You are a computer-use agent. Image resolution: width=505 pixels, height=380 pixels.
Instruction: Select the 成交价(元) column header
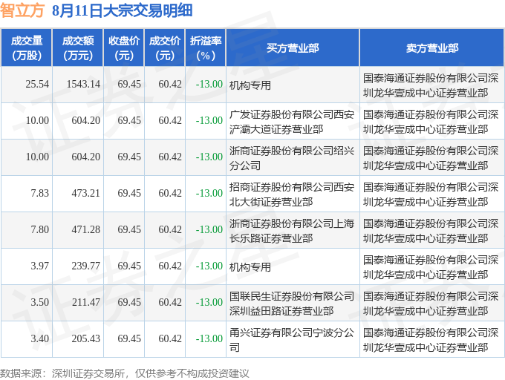pyautogui.click(x=165, y=47)
